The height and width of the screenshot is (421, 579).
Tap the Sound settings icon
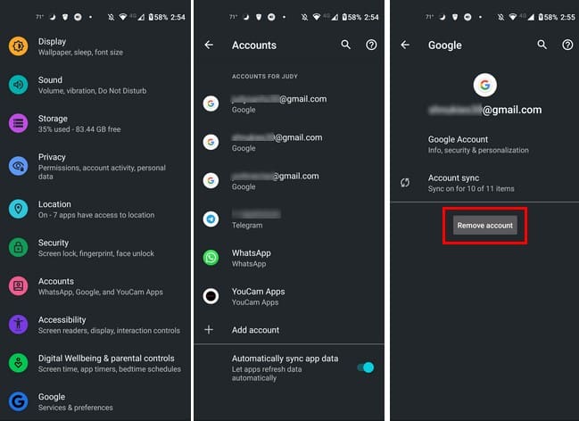coord(18,85)
